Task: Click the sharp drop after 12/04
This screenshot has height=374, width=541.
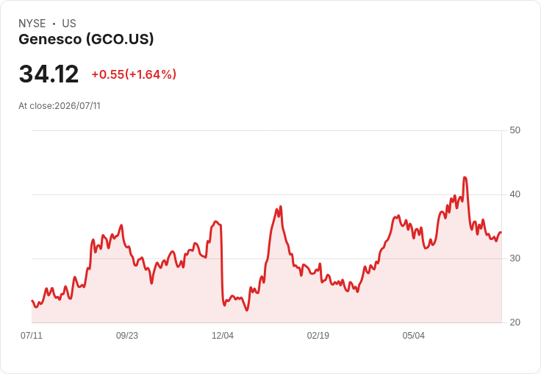Action: [x=222, y=263]
